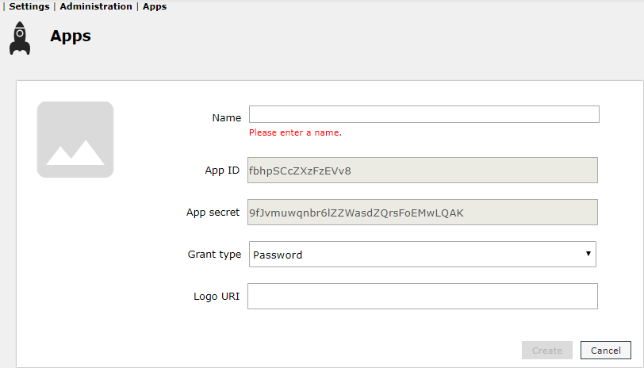Click the Apps page heading
This screenshot has height=368, width=644.
(71, 36)
